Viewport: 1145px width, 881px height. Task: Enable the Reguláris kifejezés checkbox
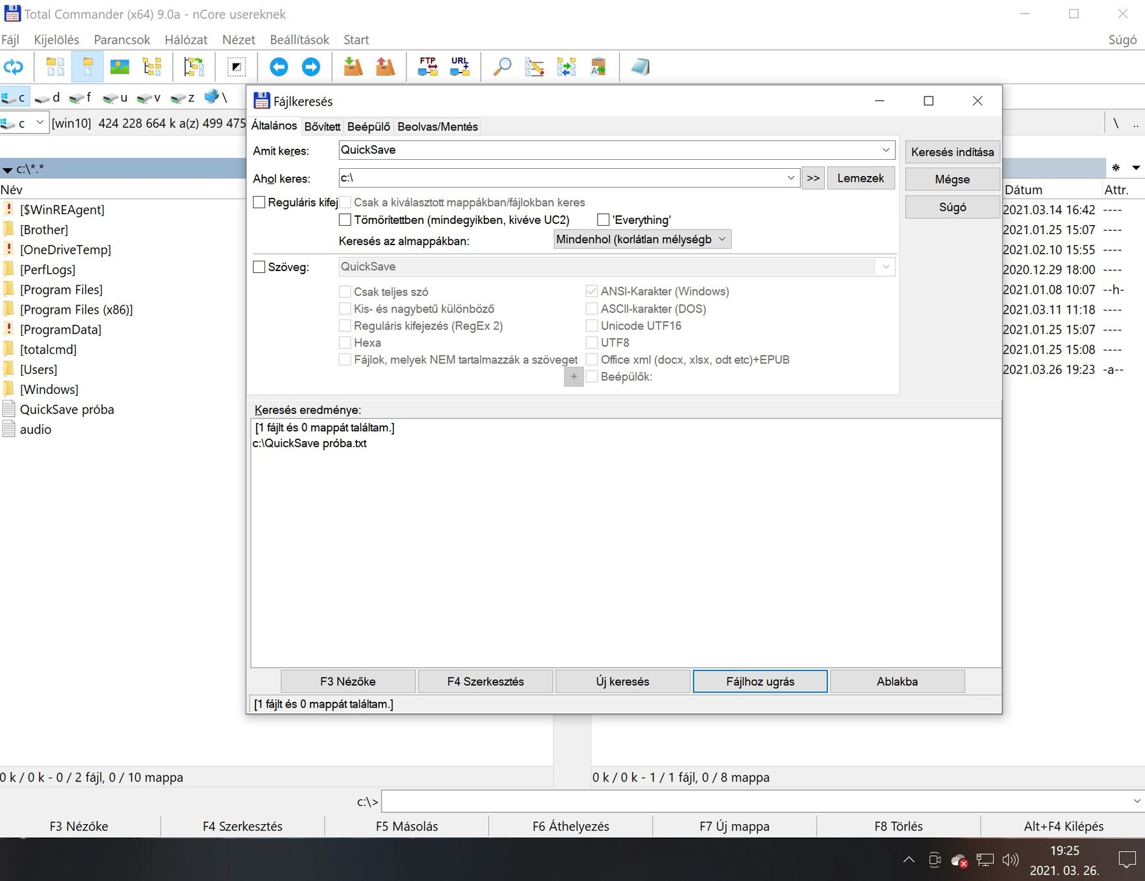click(259, 202)
